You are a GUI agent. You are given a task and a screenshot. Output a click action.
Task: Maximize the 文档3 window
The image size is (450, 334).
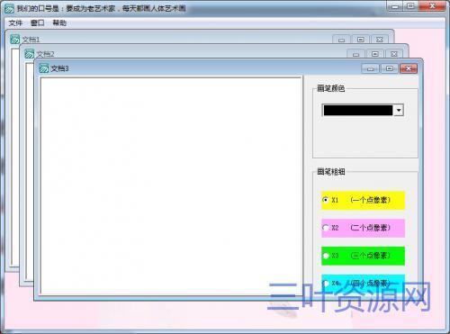click(x=390, y=68)
